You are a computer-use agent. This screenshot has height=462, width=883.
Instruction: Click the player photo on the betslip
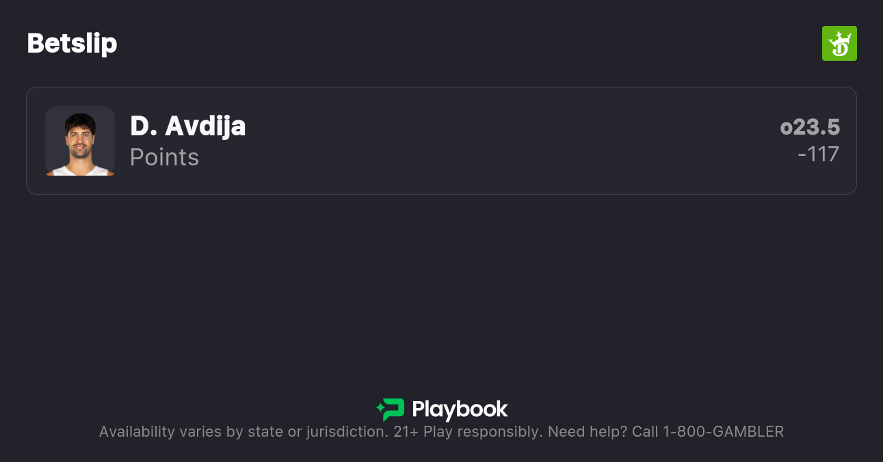click(x=80, y=141)
